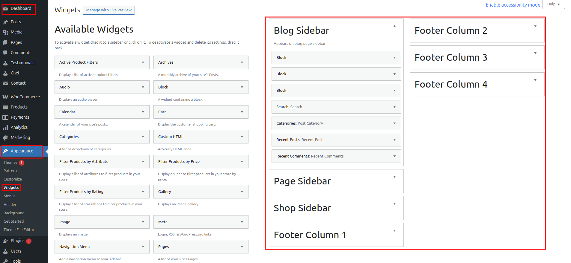The width and height of the screenshot is (571, 263).
Task: Click the Payments dollar icon
Action: pyautogui.click(x=5, y=117)
